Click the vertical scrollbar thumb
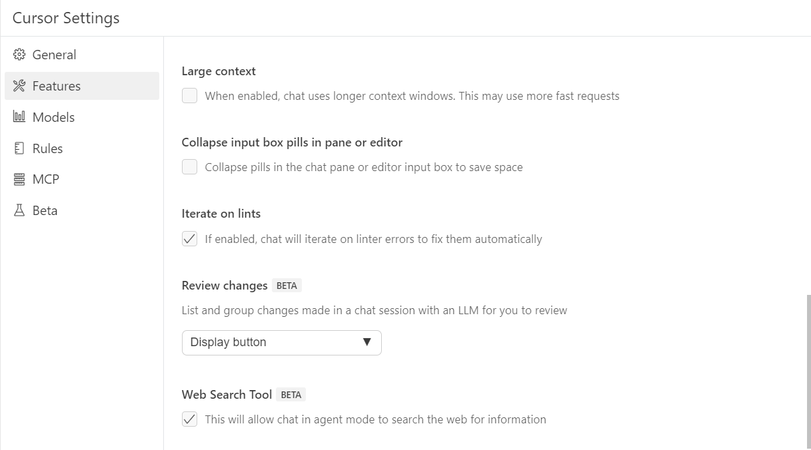This screenshot has height=450, width=811. pos(809,370)
